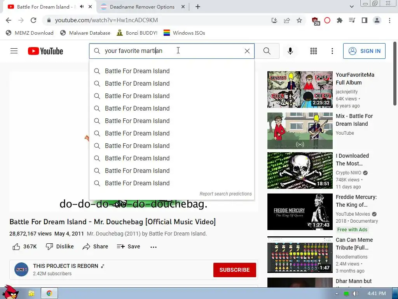The width and height of the screenshot is (398, 299).
Task: Open the Dhar Mann but video title
Action: tap(354, 281)
